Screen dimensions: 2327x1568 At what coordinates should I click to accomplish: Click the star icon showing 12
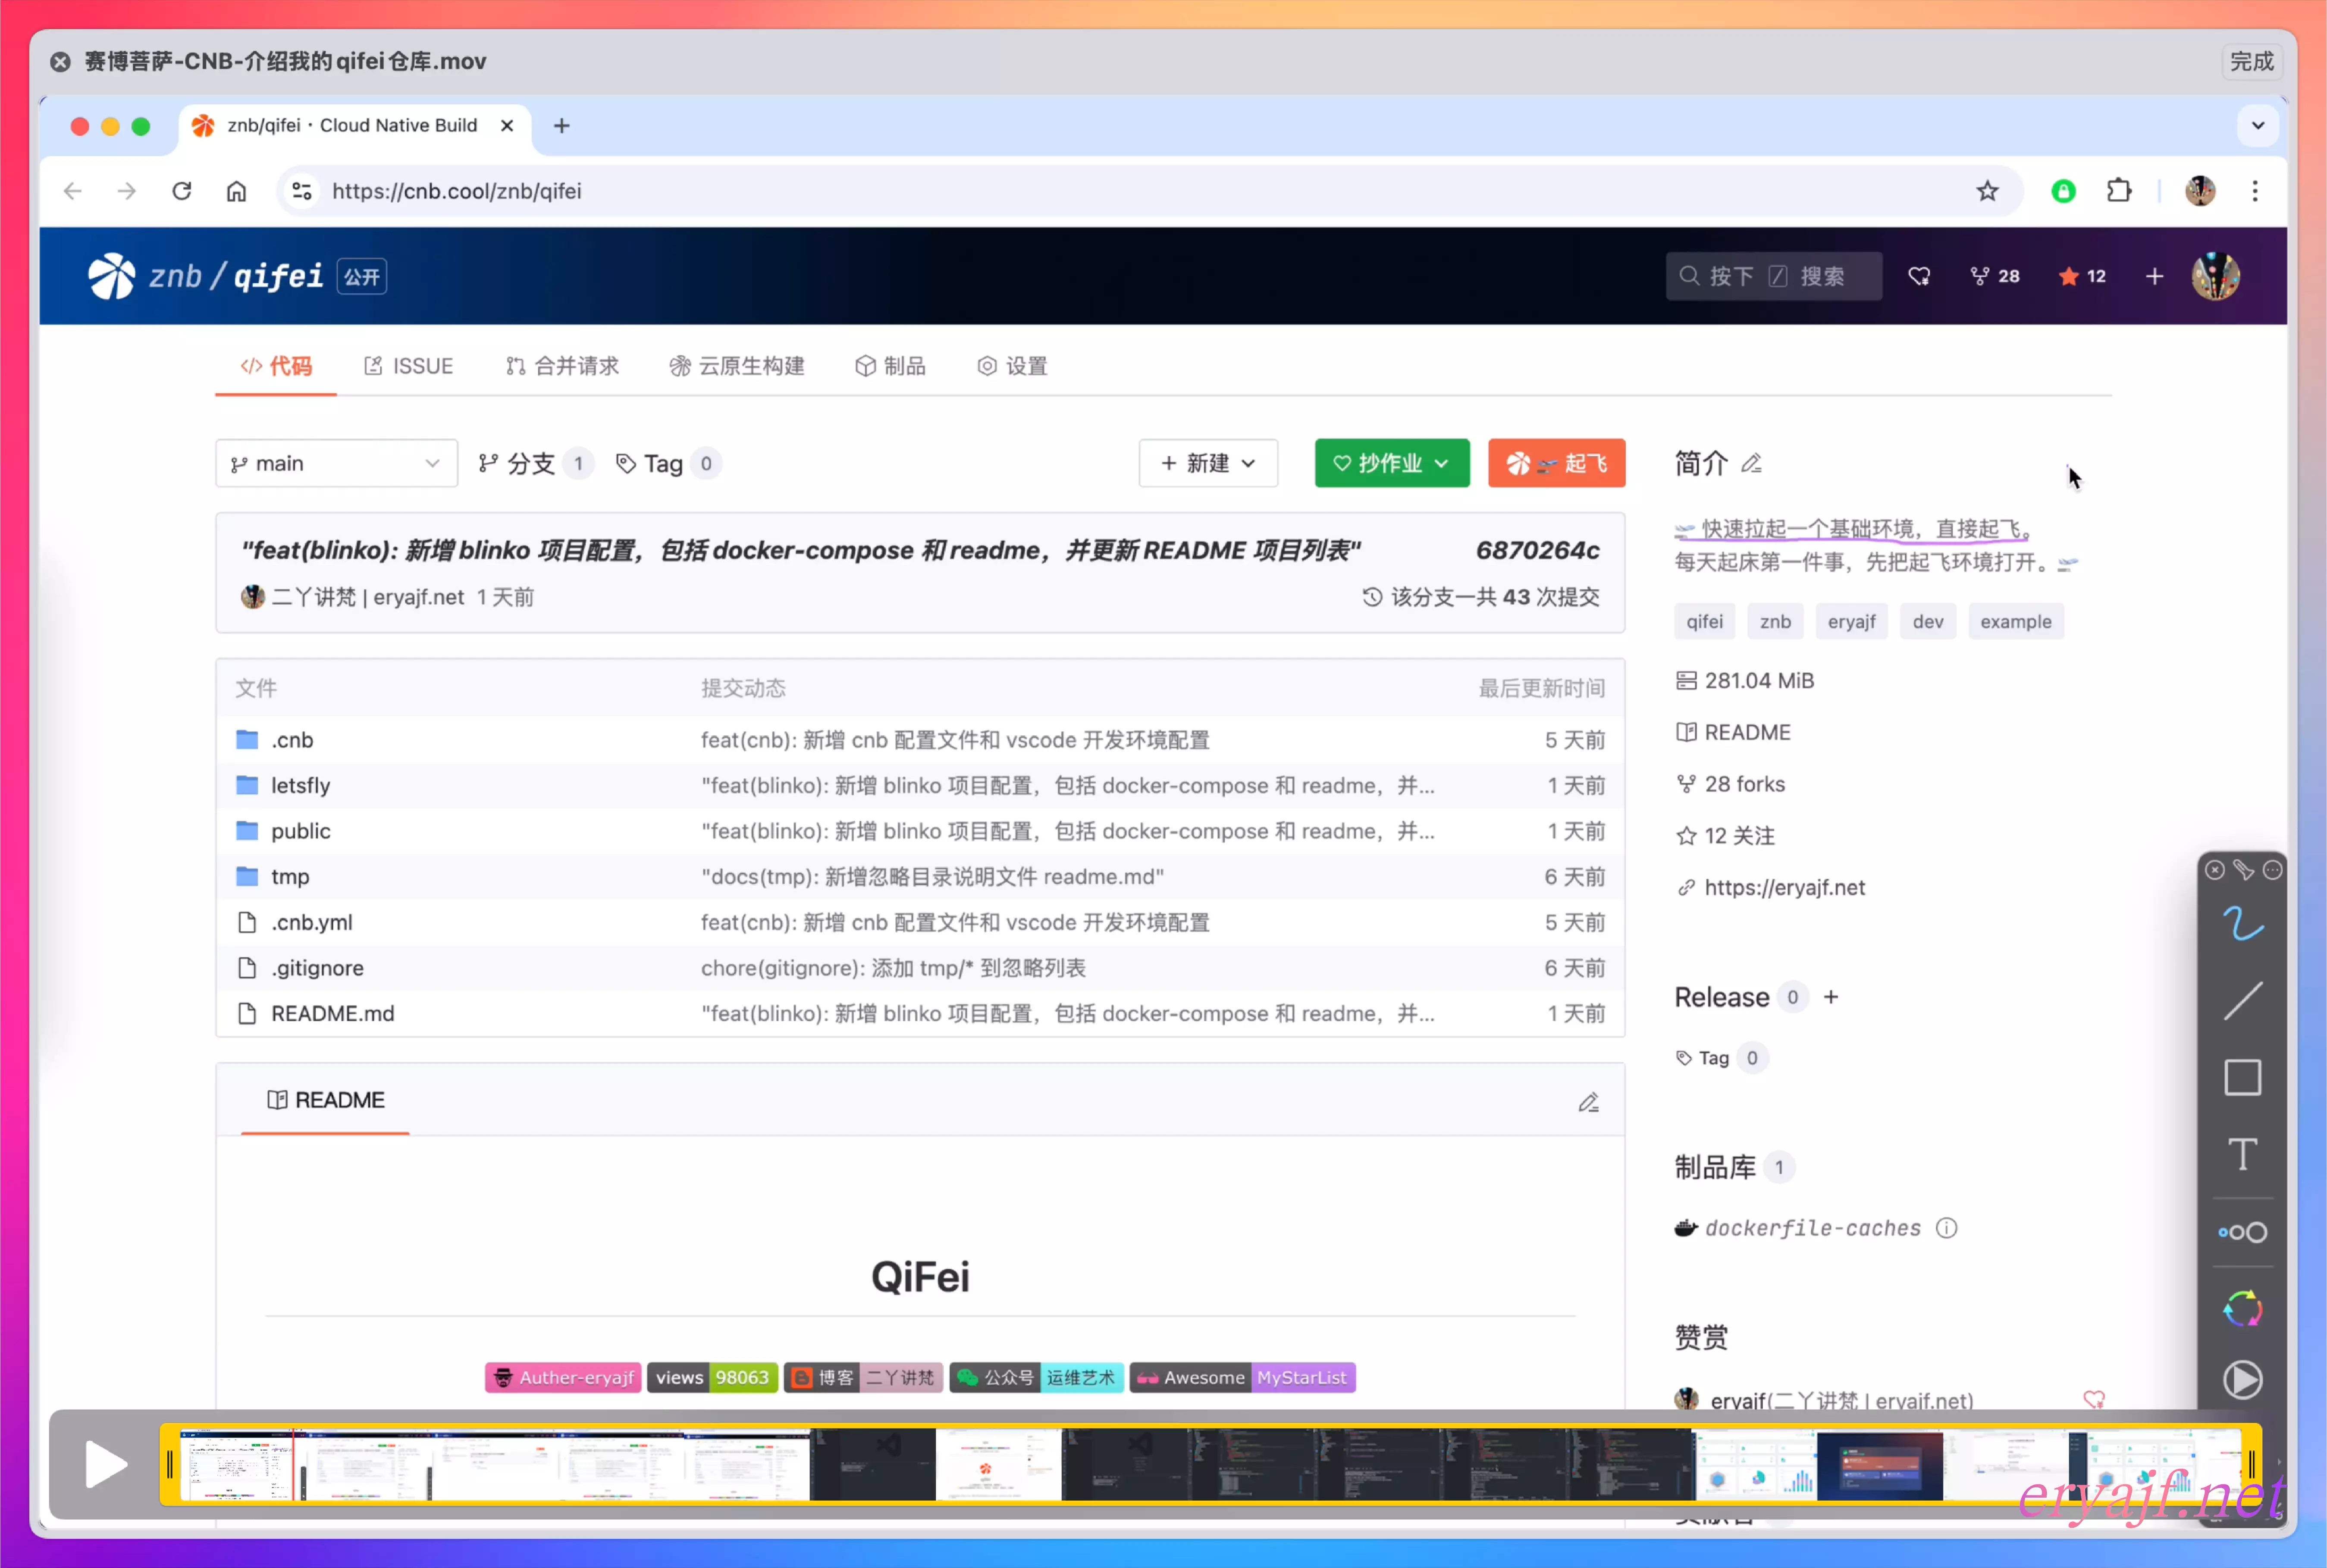(x=2082, y=276)
